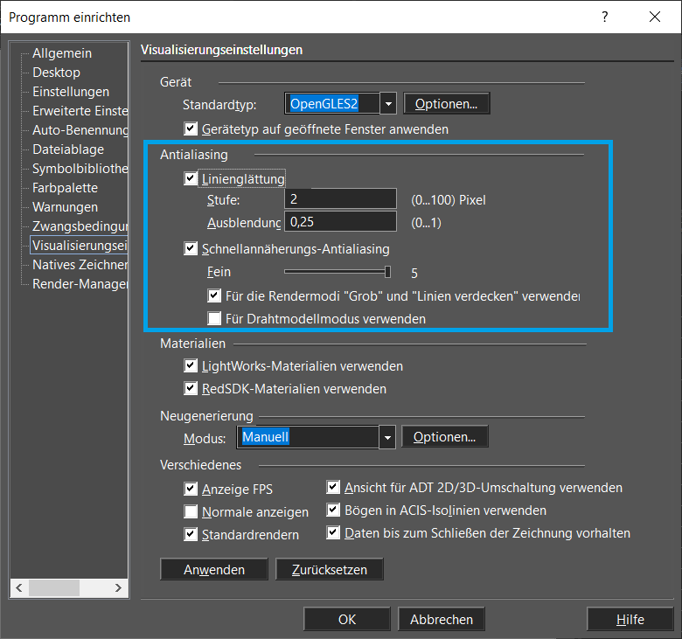682x639 pixels.
Task: Click Optionen button next to Standardtyp
Action: pyautogui.click(x=446, y=103)
